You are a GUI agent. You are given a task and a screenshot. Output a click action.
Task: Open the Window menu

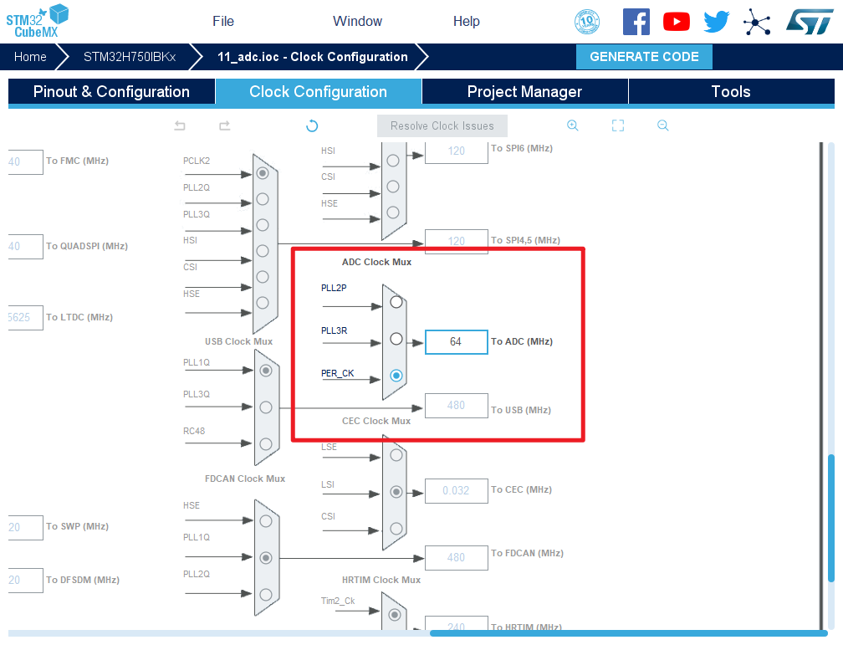coord(357,22)
